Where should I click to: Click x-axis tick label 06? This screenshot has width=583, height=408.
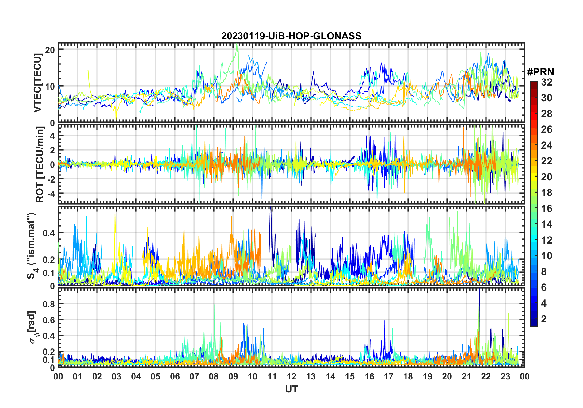(x=175, y=376)
